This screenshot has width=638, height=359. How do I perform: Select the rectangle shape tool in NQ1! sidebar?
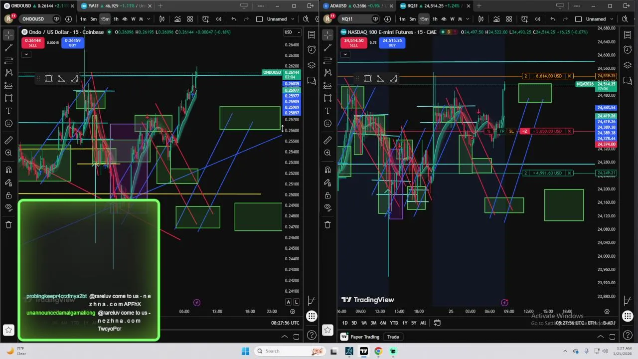click(327, 98)
